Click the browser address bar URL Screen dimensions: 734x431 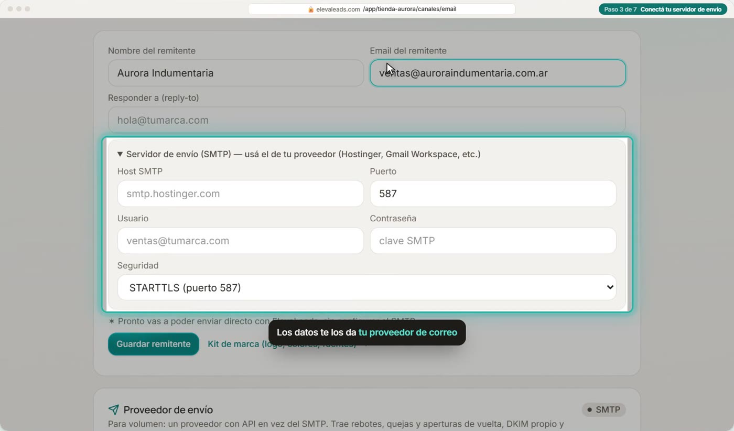click(382, 9)
